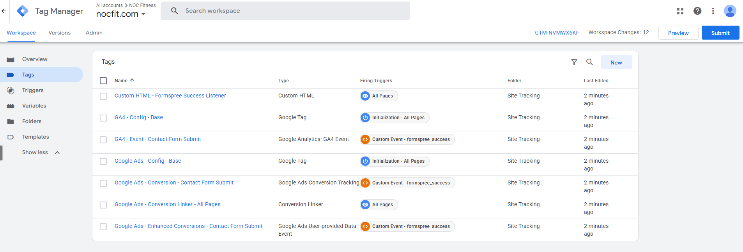Image resolution: width=743 pixels, height=252 pixels.
Task: Open Triggers in the sidebar
Action: click(x=33, y=90)
